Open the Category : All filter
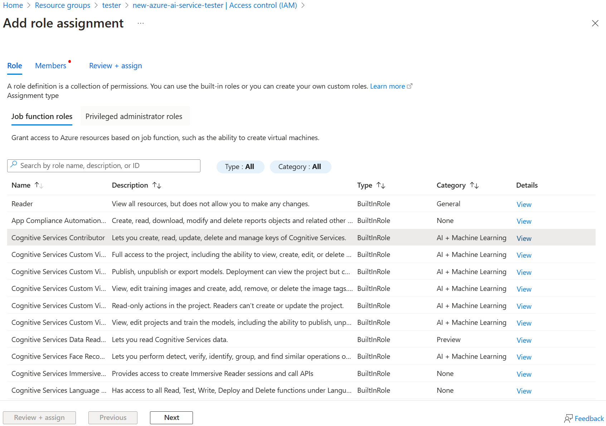The image size is (606, 426). 300,167
